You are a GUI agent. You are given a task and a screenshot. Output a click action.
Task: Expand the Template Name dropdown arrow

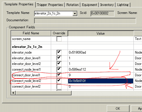click(x=75, y=14)
